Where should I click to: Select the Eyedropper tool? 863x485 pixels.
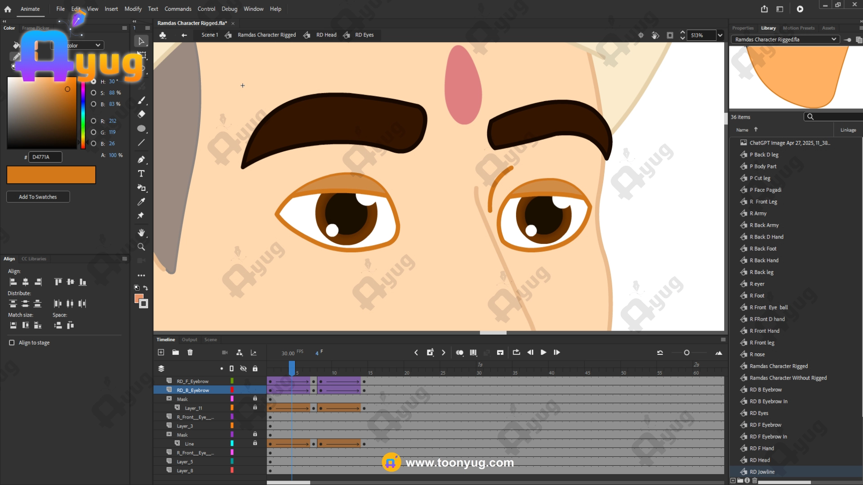click(x=141, y=202)
